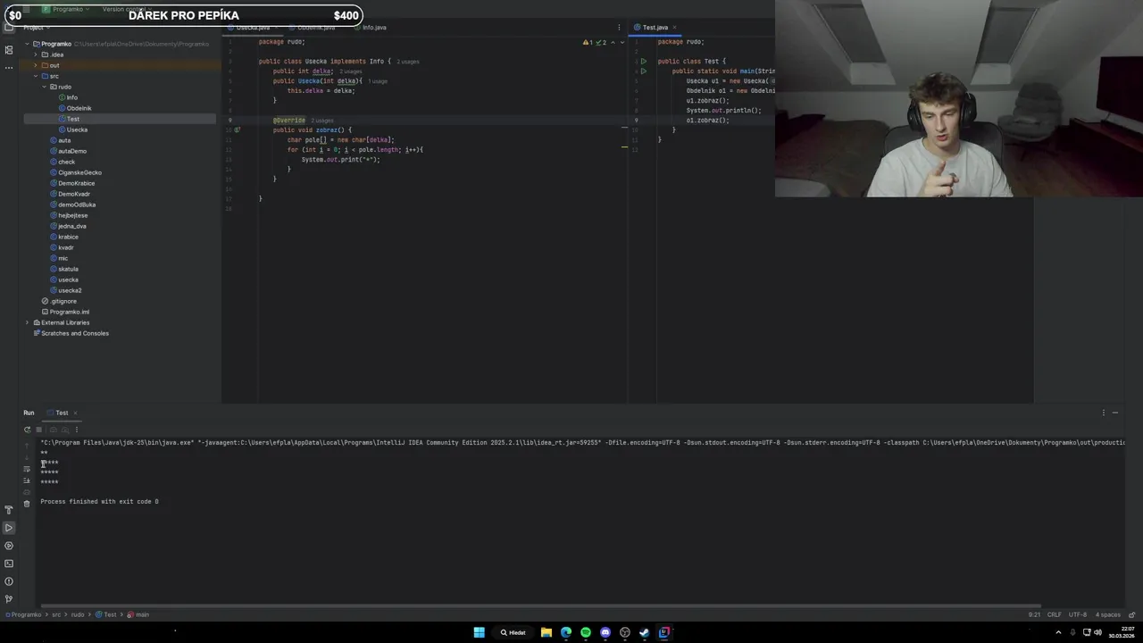This screenshot has width=1143, height=643.
Task: Select the Test.java tab in right split
Action: pos(655,28)
